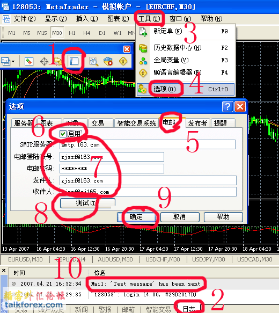Open the View (显示) menu
The image size is (279, 313).
click(x=56, y=19)
